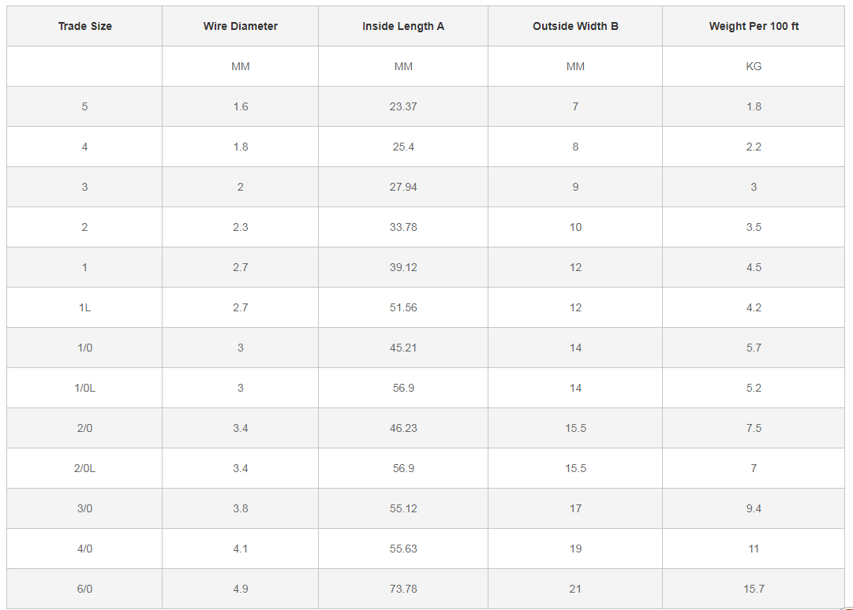Click the 1/0L trade size cell
Viewport: 853px width, 610px height.
point(85,388)
